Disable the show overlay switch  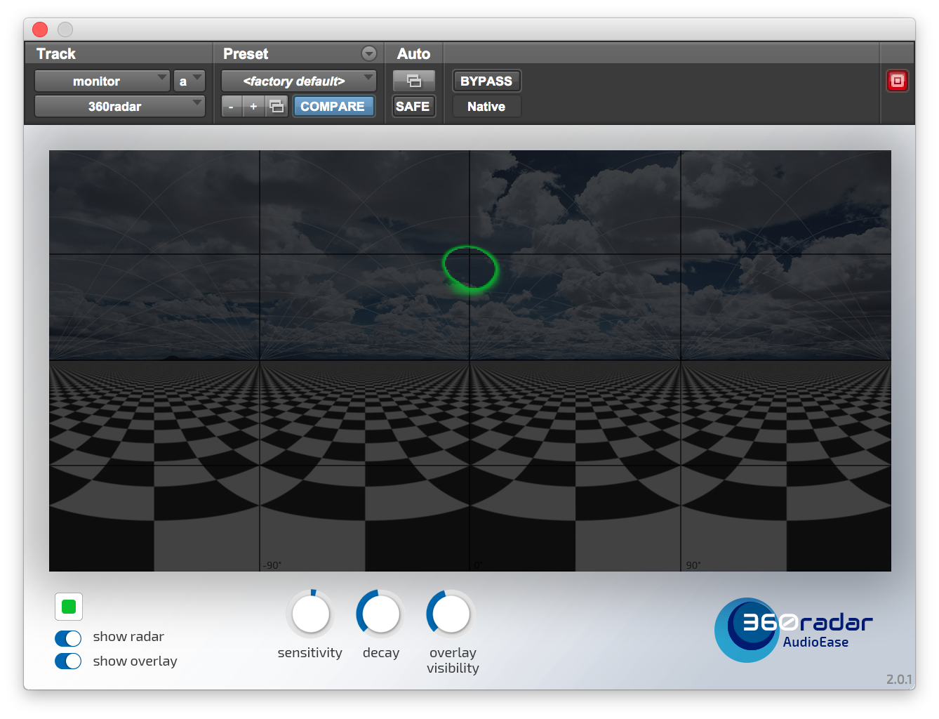point(68,661)
